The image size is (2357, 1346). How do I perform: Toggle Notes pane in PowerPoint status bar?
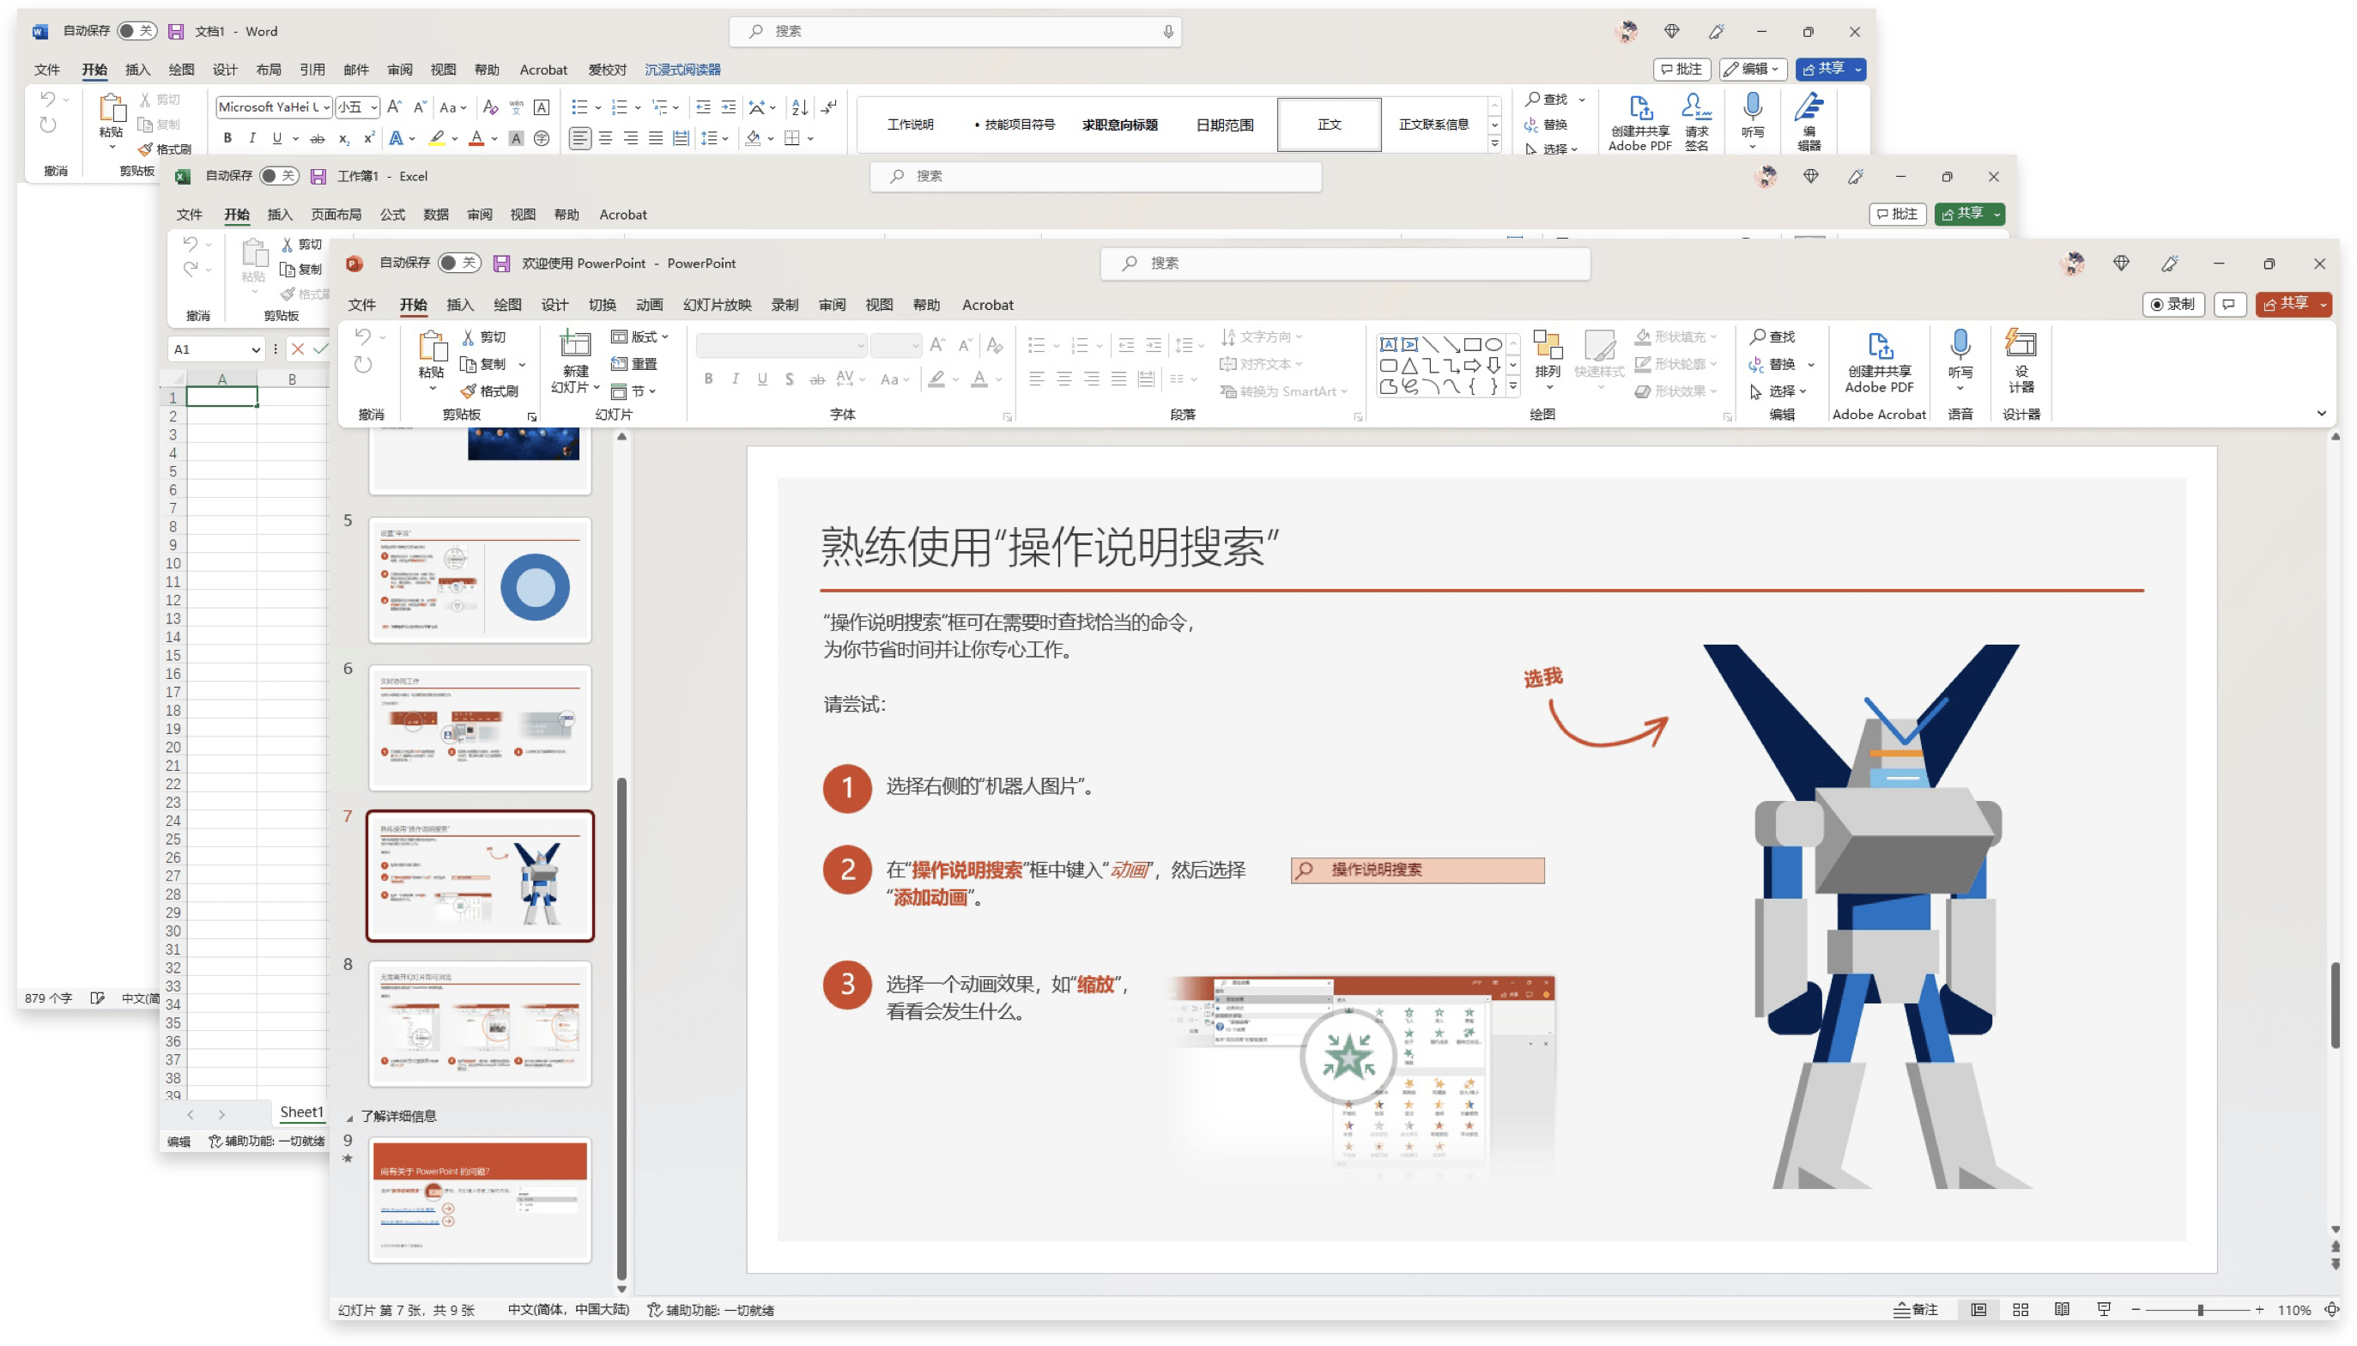click(x=1915, y=1309)
